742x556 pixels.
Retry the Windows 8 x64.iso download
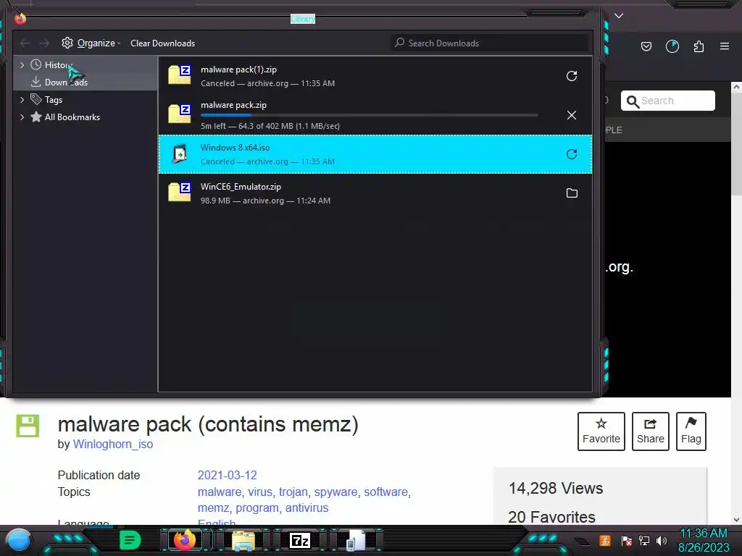[x=572, y=154]
